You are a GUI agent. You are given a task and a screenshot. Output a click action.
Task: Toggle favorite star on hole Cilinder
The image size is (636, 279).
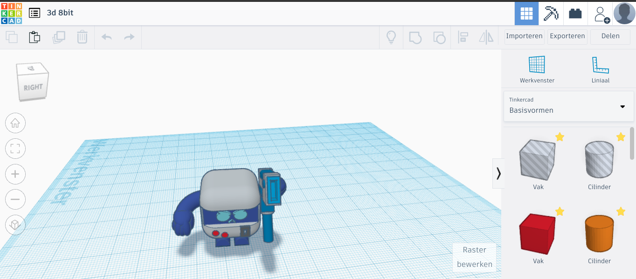click(621, 136)
